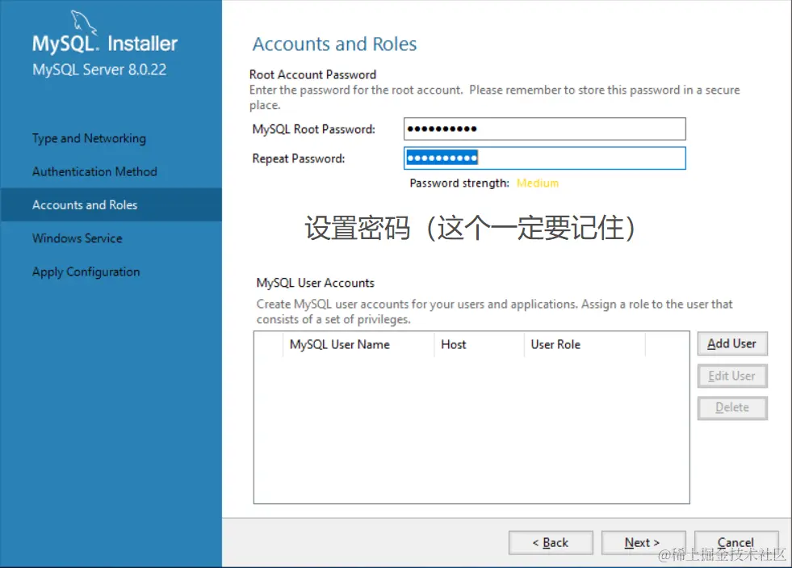Click the User Role column header
This screenshot has height=568, width=792.
click(585, 345)
